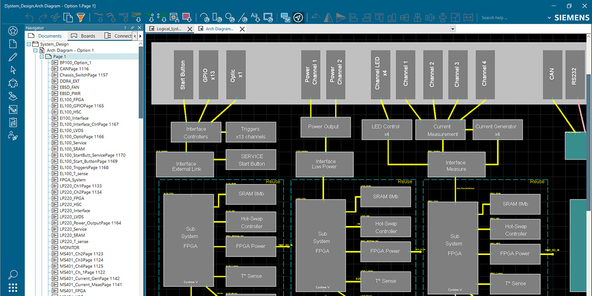Image resolution: width=592 pixels, height=296 pixels.
Task: Click the vertical mirror/flip icon
Action: point(328,17)
